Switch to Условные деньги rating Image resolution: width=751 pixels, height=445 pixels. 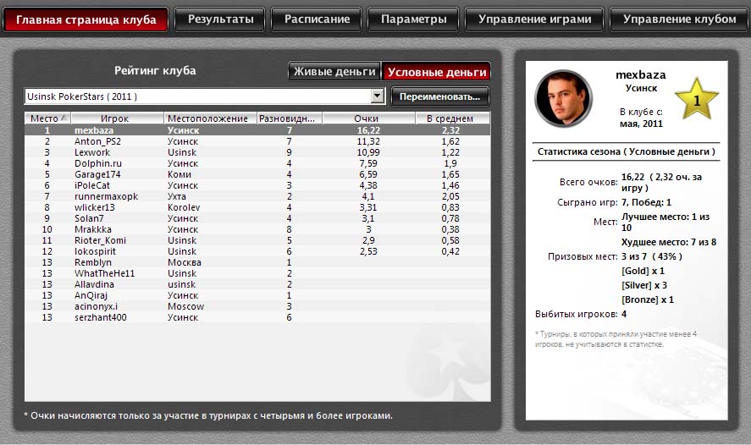point(436,73)
